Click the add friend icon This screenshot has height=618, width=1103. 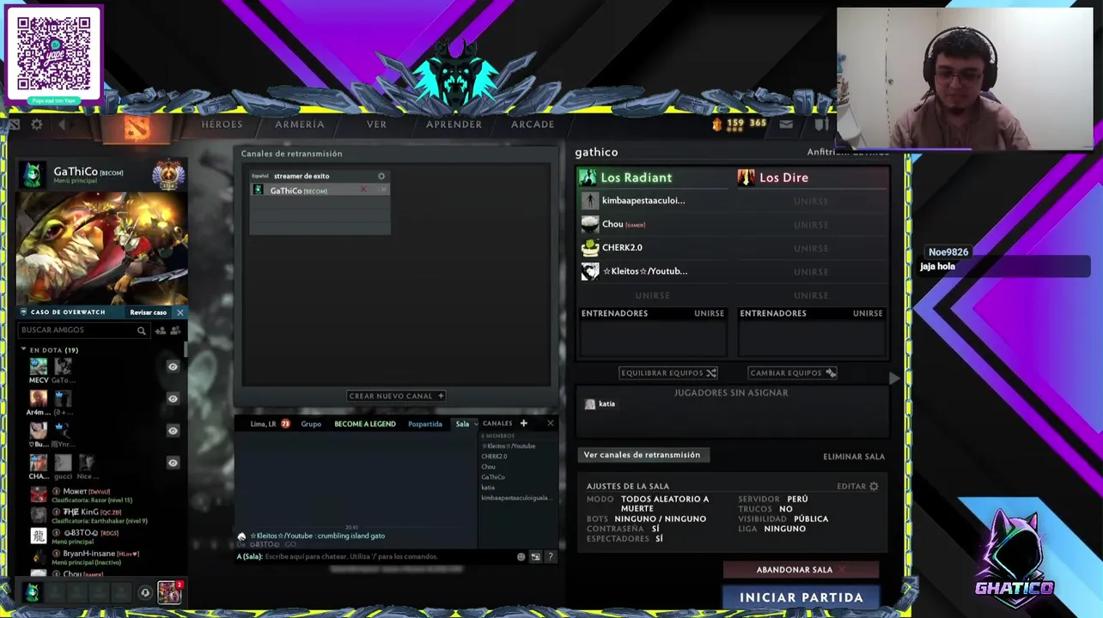161,330
